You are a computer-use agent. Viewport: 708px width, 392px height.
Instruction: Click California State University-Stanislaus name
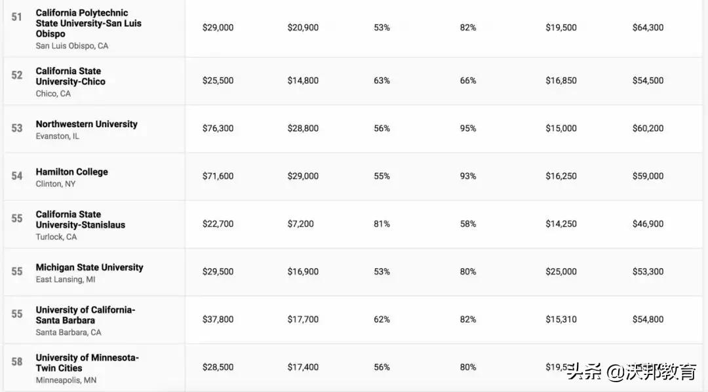pyautogui.click(x=80, y=220)
